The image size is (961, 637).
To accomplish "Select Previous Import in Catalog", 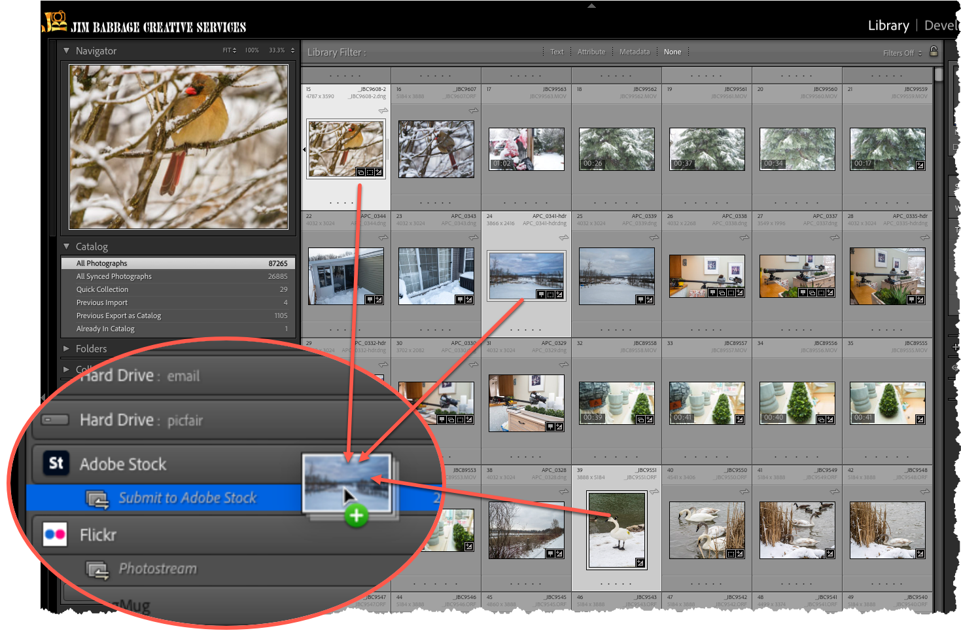I will tap(178, 302).
